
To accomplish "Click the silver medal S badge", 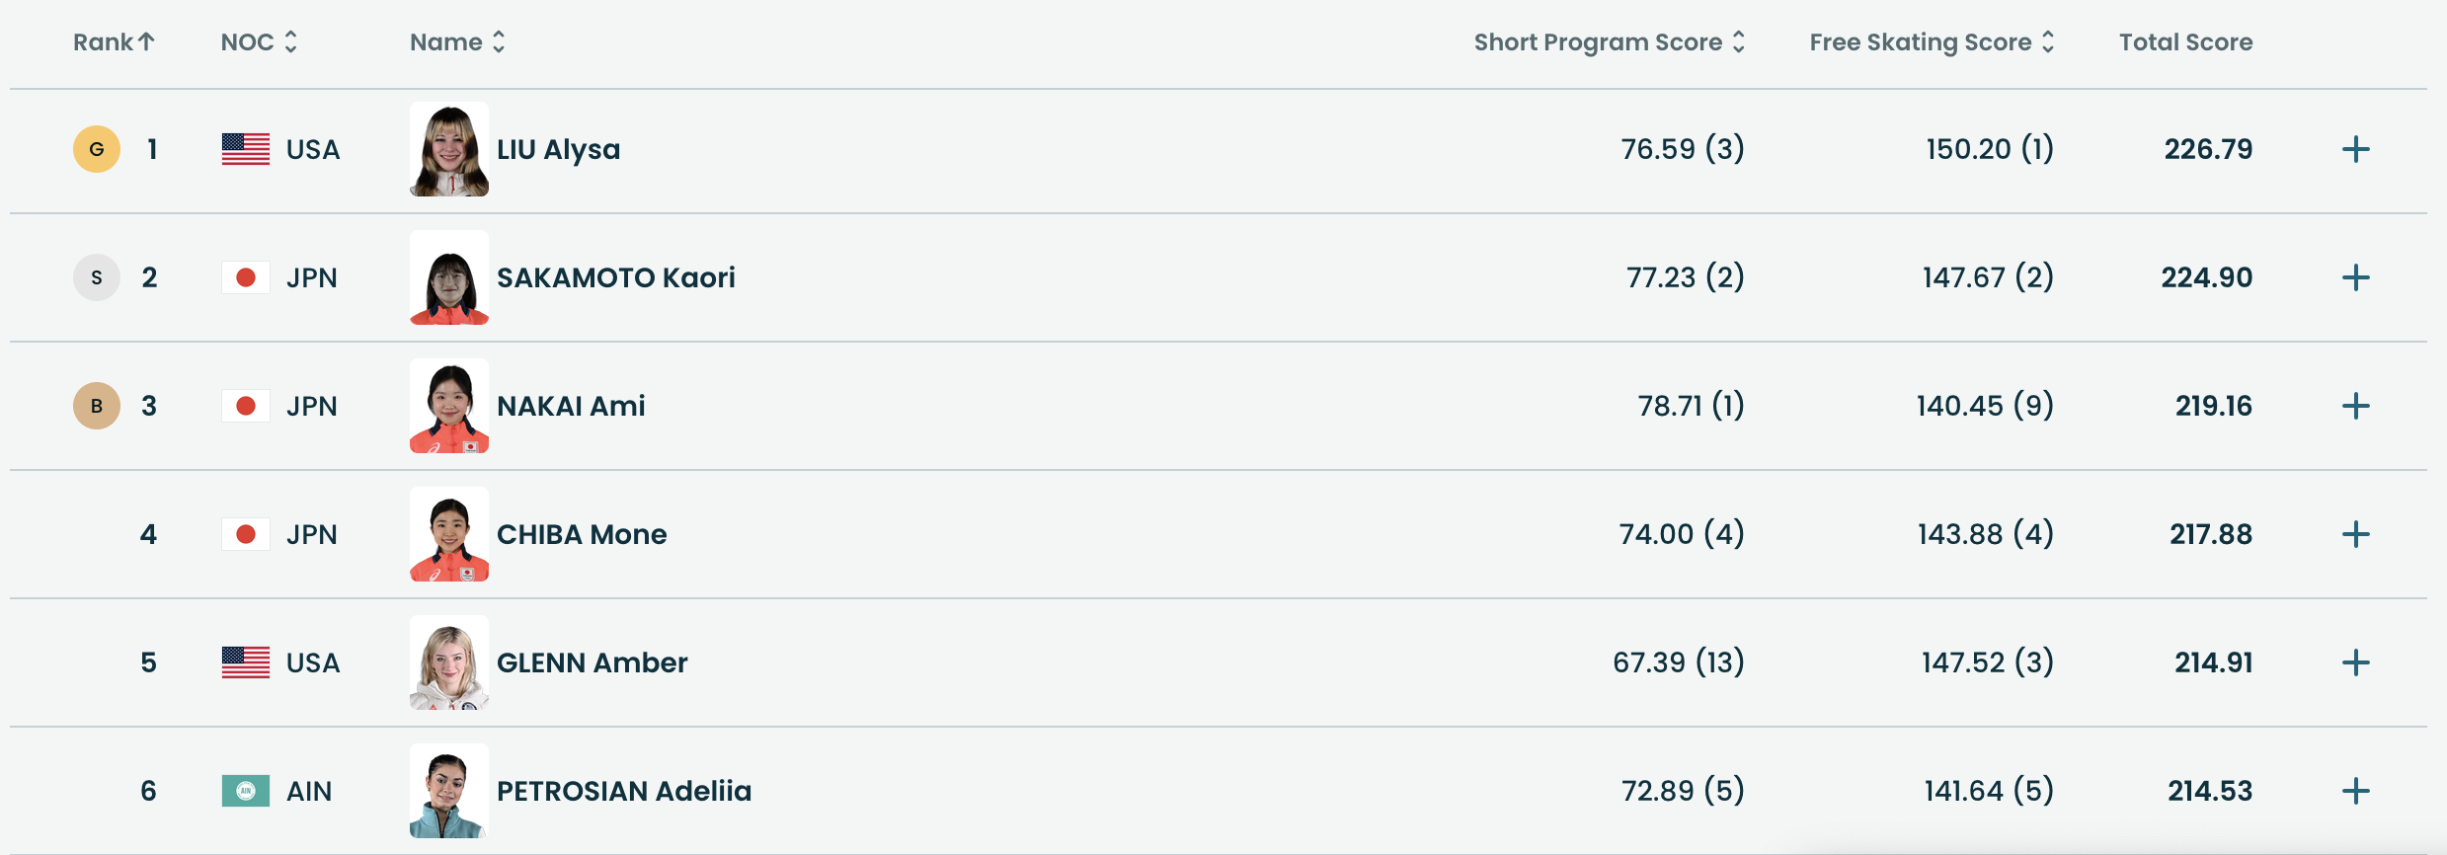I will point(97,277).
